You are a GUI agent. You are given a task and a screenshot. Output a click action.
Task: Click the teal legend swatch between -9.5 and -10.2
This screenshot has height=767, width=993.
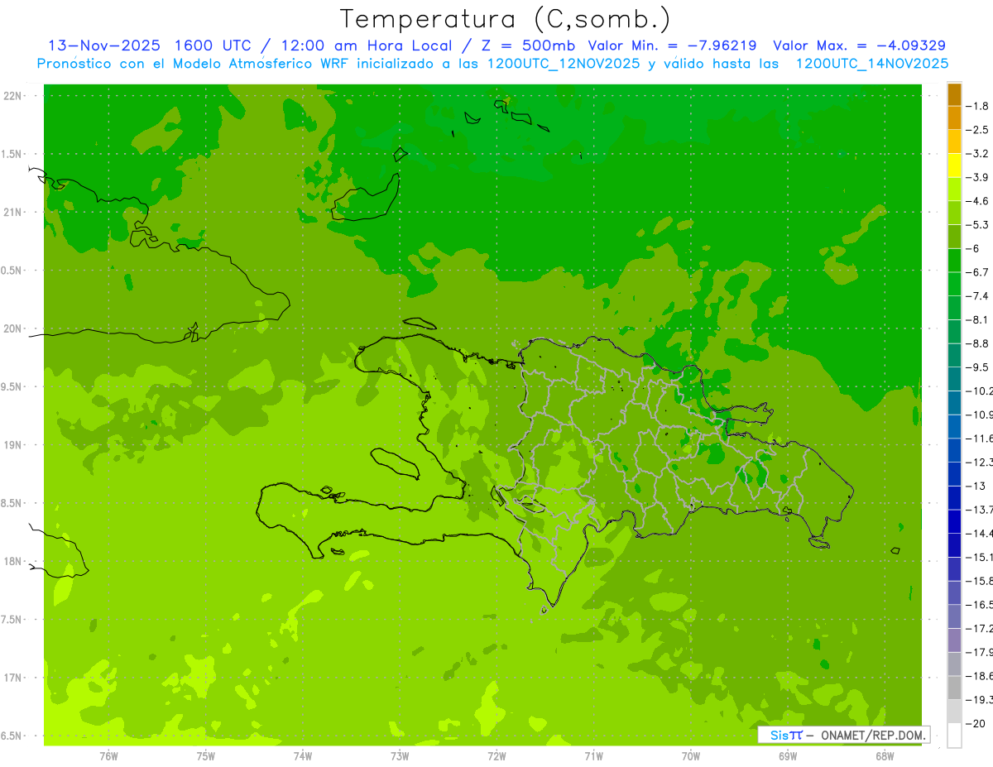pyautogui.click(x=954, y=379)
